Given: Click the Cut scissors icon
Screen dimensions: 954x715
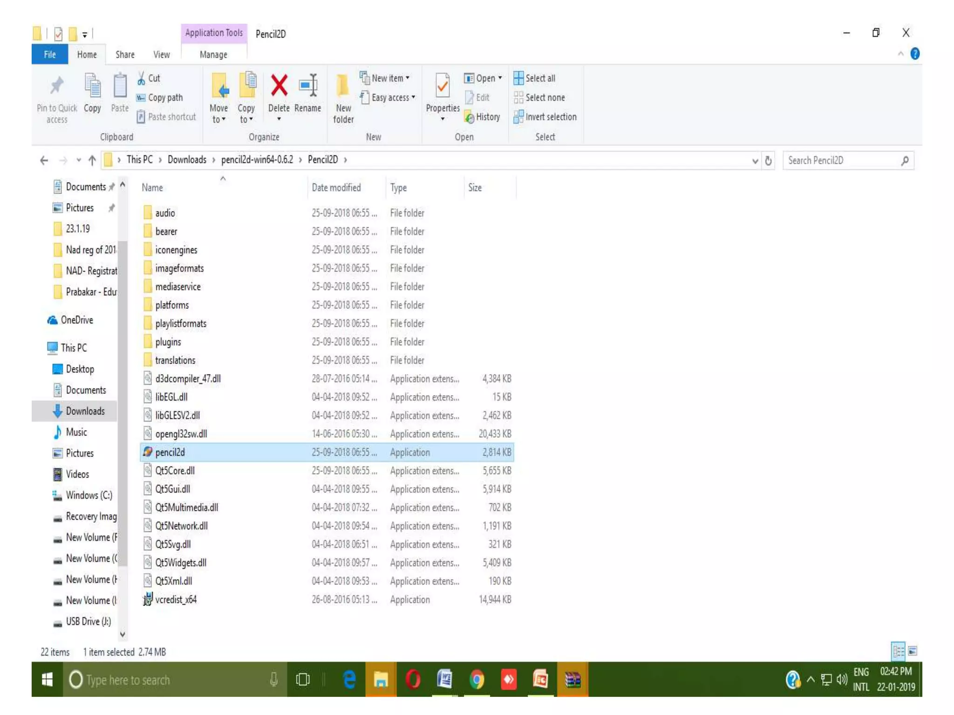Looking at the screenshot, I should click(x=141, y=78).
